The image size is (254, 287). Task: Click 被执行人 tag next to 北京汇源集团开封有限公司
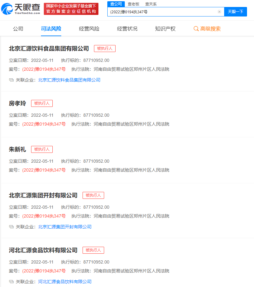(x=93, y=195)
